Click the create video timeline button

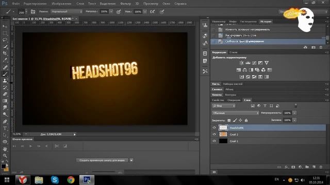pyautogui.click(x=102, y=160)
